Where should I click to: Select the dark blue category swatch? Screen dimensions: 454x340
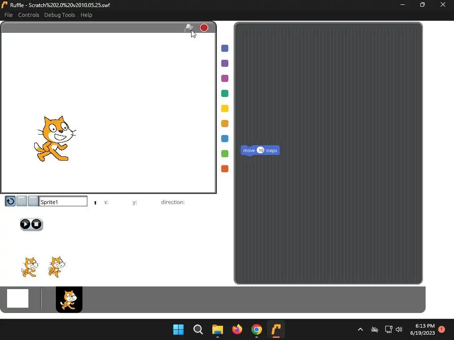[x=225, y=48]
